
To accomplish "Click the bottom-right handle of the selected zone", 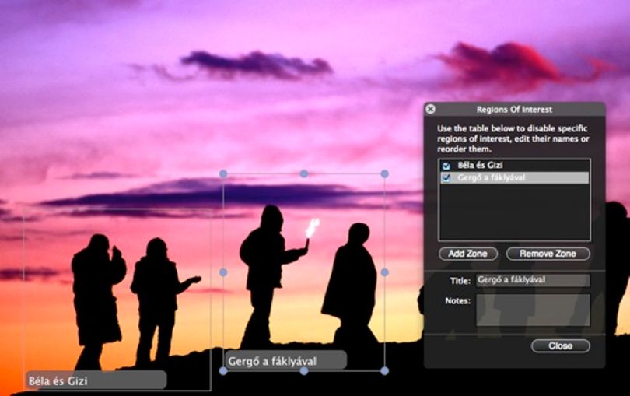I will (x=384, y=370).
